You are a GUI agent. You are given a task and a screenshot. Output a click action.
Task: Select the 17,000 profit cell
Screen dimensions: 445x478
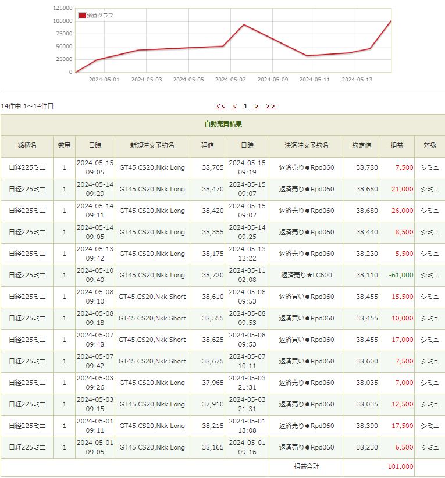pyautogui.click(x=397, y=340)
